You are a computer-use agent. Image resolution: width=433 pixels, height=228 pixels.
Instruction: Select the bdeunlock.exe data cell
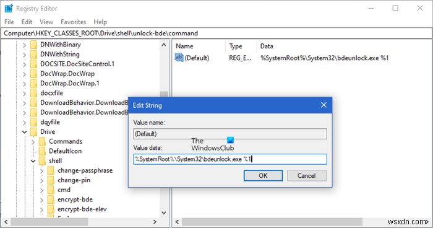[325, 58]
